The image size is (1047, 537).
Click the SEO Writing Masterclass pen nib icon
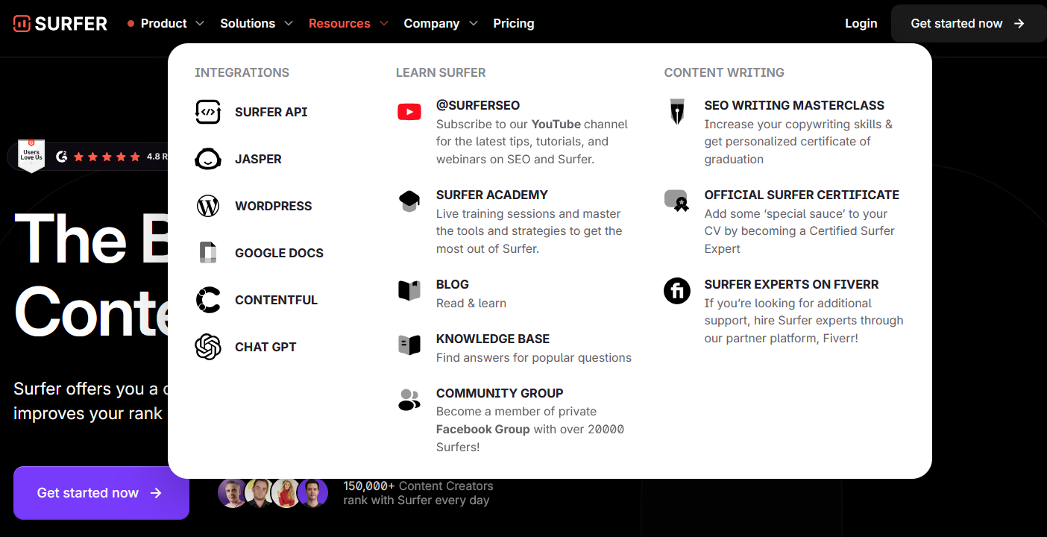tap(677, 112)
